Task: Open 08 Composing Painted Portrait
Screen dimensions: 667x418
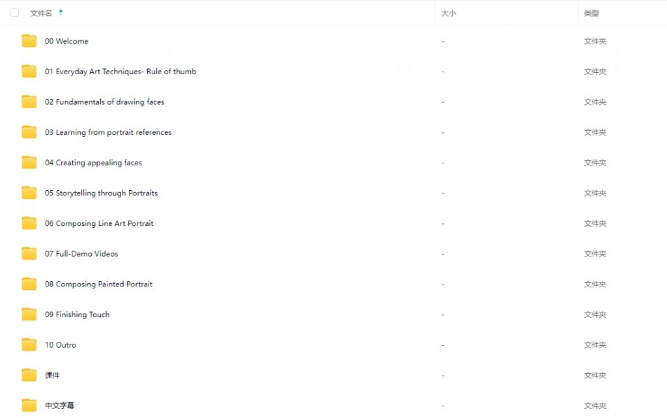Action: tap(99, 284)
